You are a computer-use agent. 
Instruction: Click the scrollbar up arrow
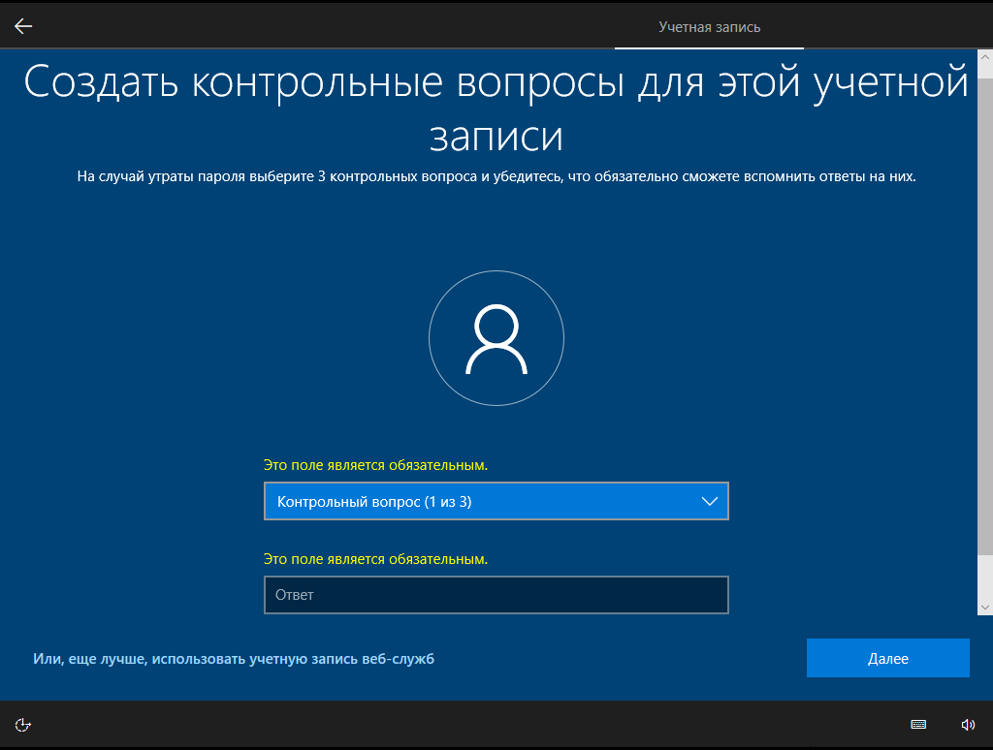[x=985, y=57]
